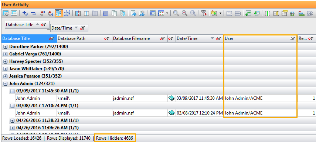
Task: Click the collapse tree branch icon with left-pointing arrow
Action: (x=50, y=13)
